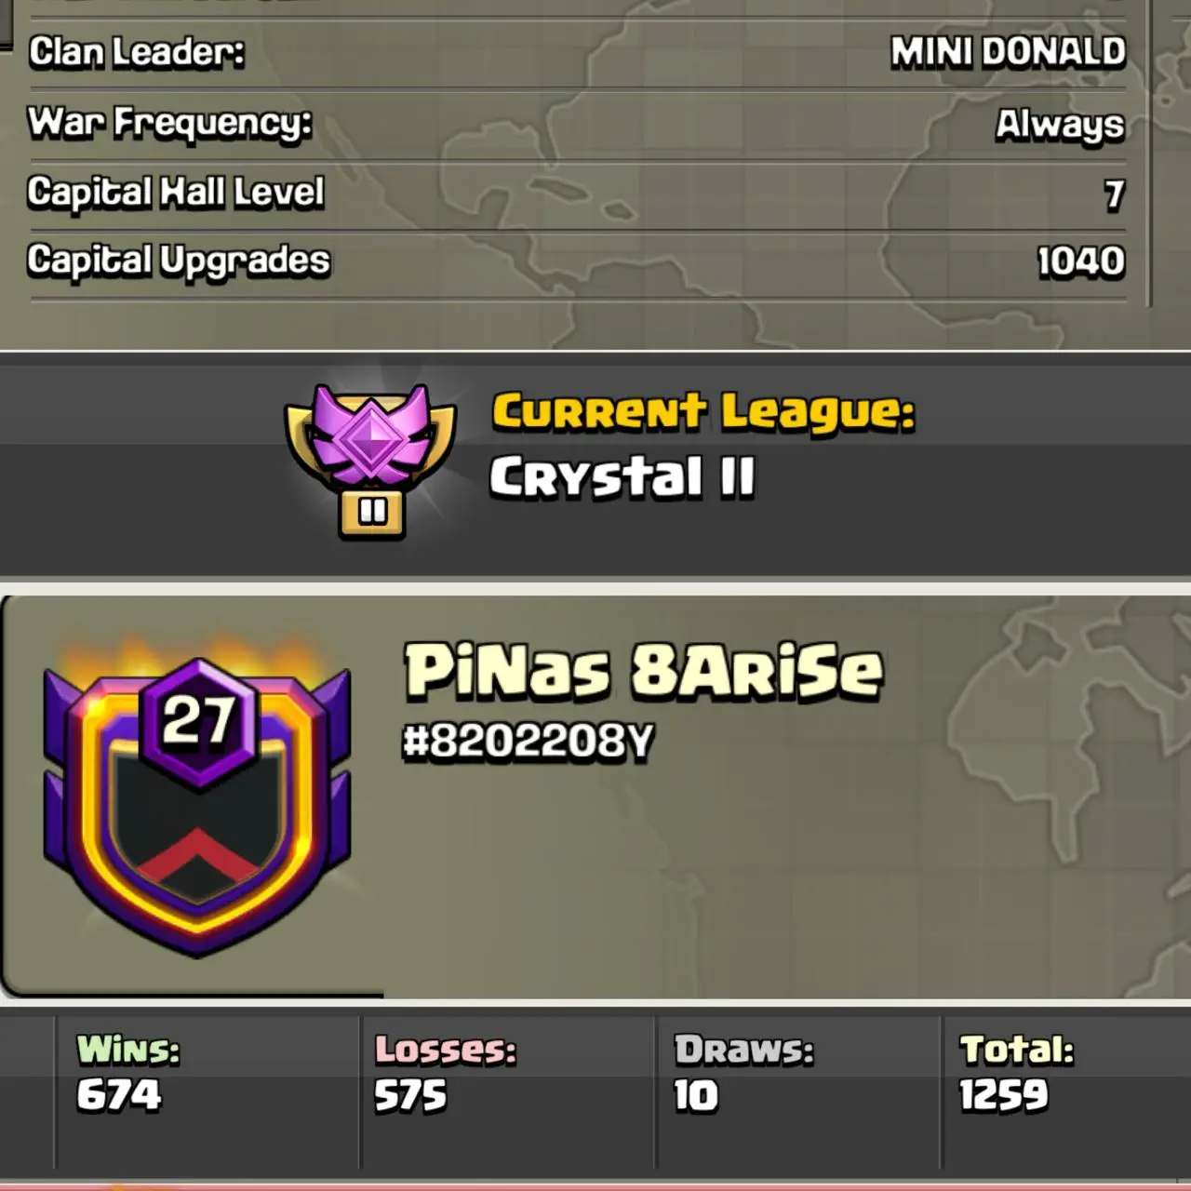The width and height of the screenshot is (1191, 1191).
Task: Tap the Wins 674 stat
Action: click(x=128, y=1074)
